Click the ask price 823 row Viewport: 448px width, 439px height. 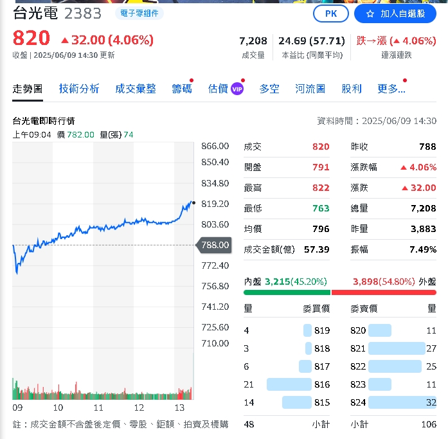click(x=393, y=384)
